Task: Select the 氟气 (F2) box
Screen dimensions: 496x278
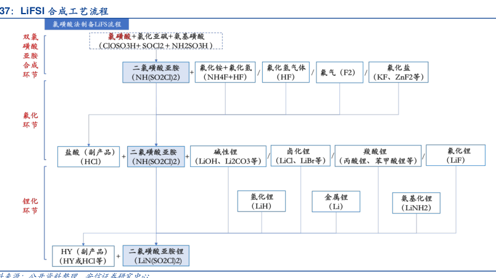Action: click(x=339, y=72)
